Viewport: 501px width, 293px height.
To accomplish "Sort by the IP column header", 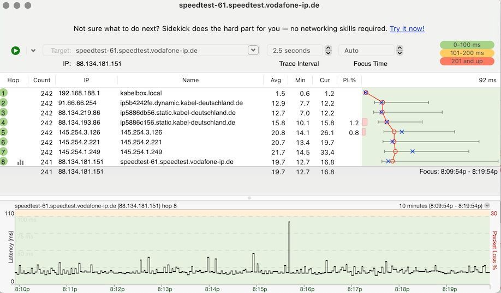I will pyautogui.click(x=86, y=80).
